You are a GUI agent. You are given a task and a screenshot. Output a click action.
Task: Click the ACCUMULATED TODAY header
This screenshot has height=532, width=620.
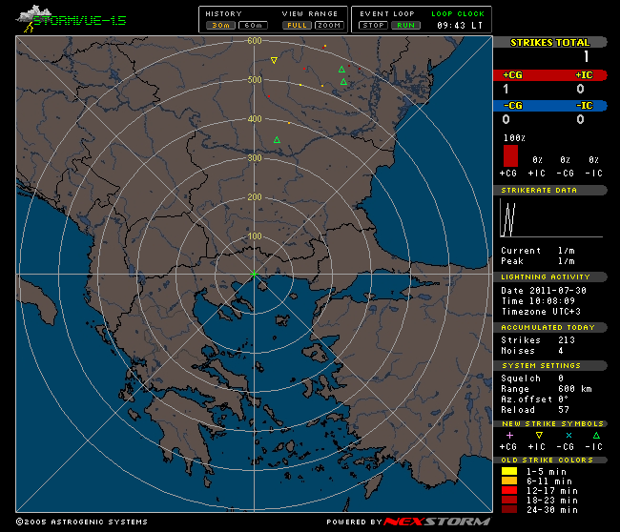click(550, 327)
